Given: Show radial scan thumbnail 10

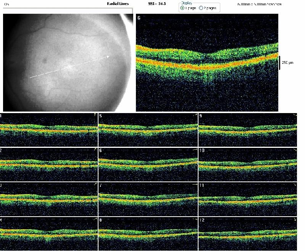Looking at the screenshot, I should coord(247,164).
